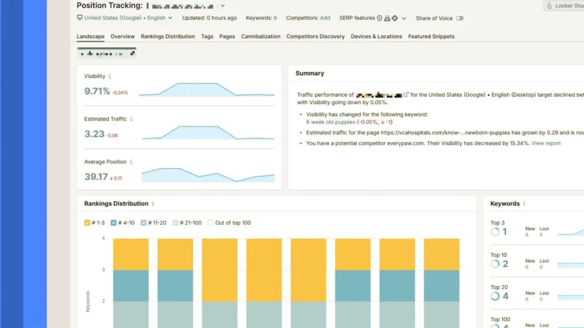This screenshot has height=328, width=584.
Task: Open the Competitors Discovery tab
Action: pos(315,36)
